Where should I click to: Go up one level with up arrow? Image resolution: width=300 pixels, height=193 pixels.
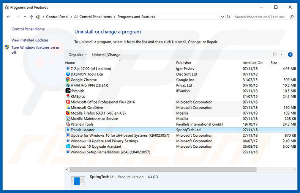click(31, 17)
